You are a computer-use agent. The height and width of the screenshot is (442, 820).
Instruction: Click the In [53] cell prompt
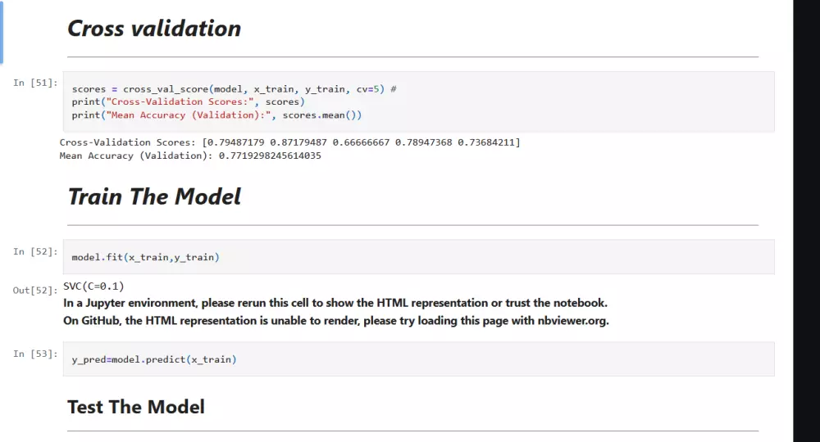coord(35,354)
